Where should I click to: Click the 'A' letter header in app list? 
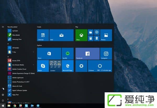pos(8,57)
